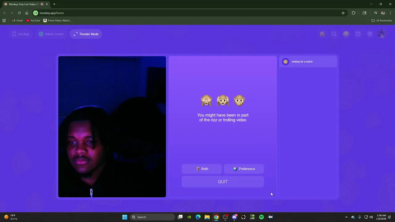This screenshot has width=395, height=222.
Task: Open the free gift shop icon
Action: [322, 34]
